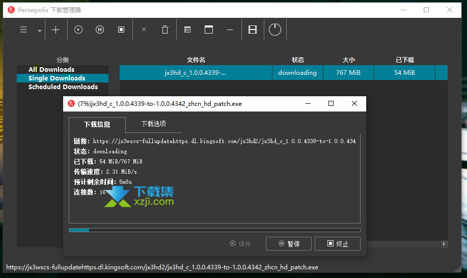Click Persepolis icon in progress dialog title
This screenshot has width=467, height=278.
click(71, 103)
